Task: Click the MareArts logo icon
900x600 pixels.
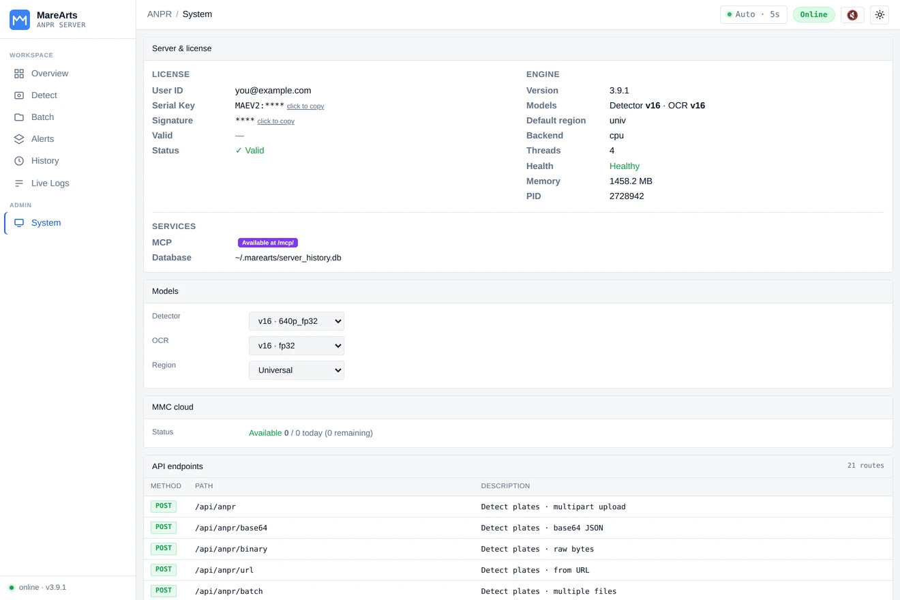Action: (20, 20)
